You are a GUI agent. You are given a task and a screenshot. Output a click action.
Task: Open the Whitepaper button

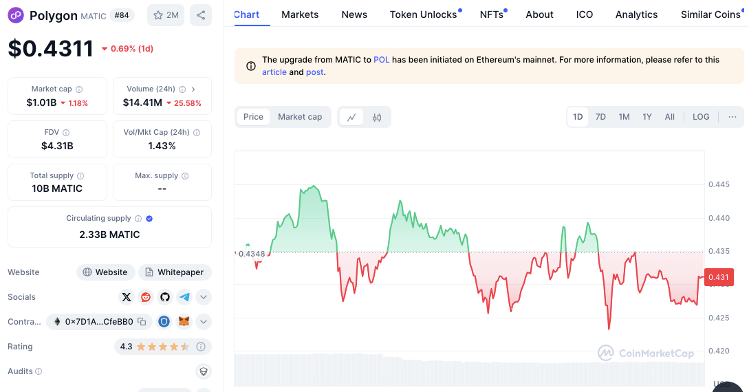[175, 272]
